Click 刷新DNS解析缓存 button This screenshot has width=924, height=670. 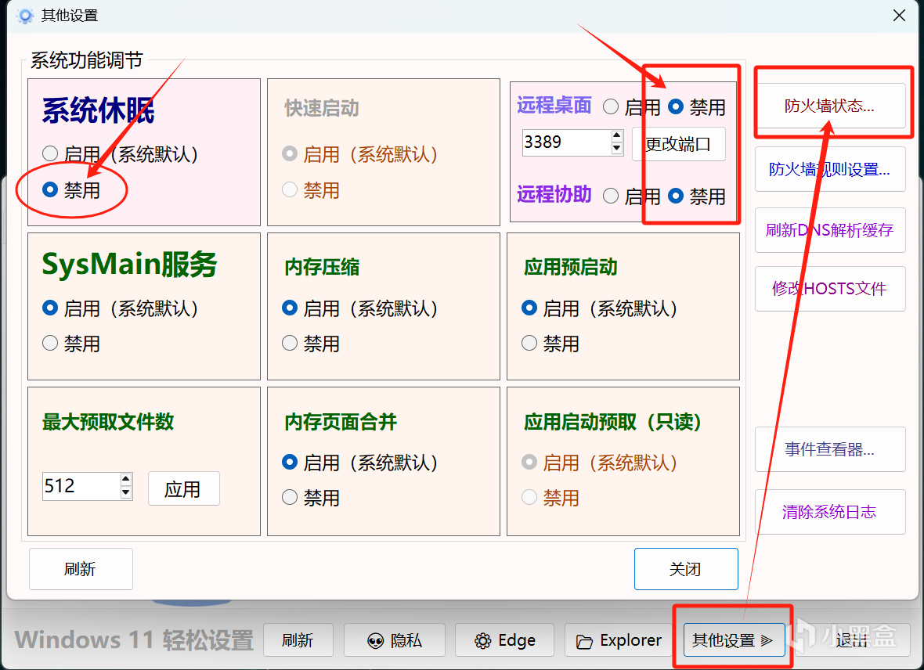click(x=830, y=230)
